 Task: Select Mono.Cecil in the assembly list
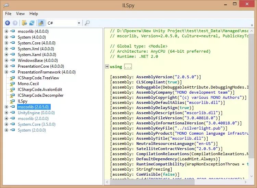[28, 84]
